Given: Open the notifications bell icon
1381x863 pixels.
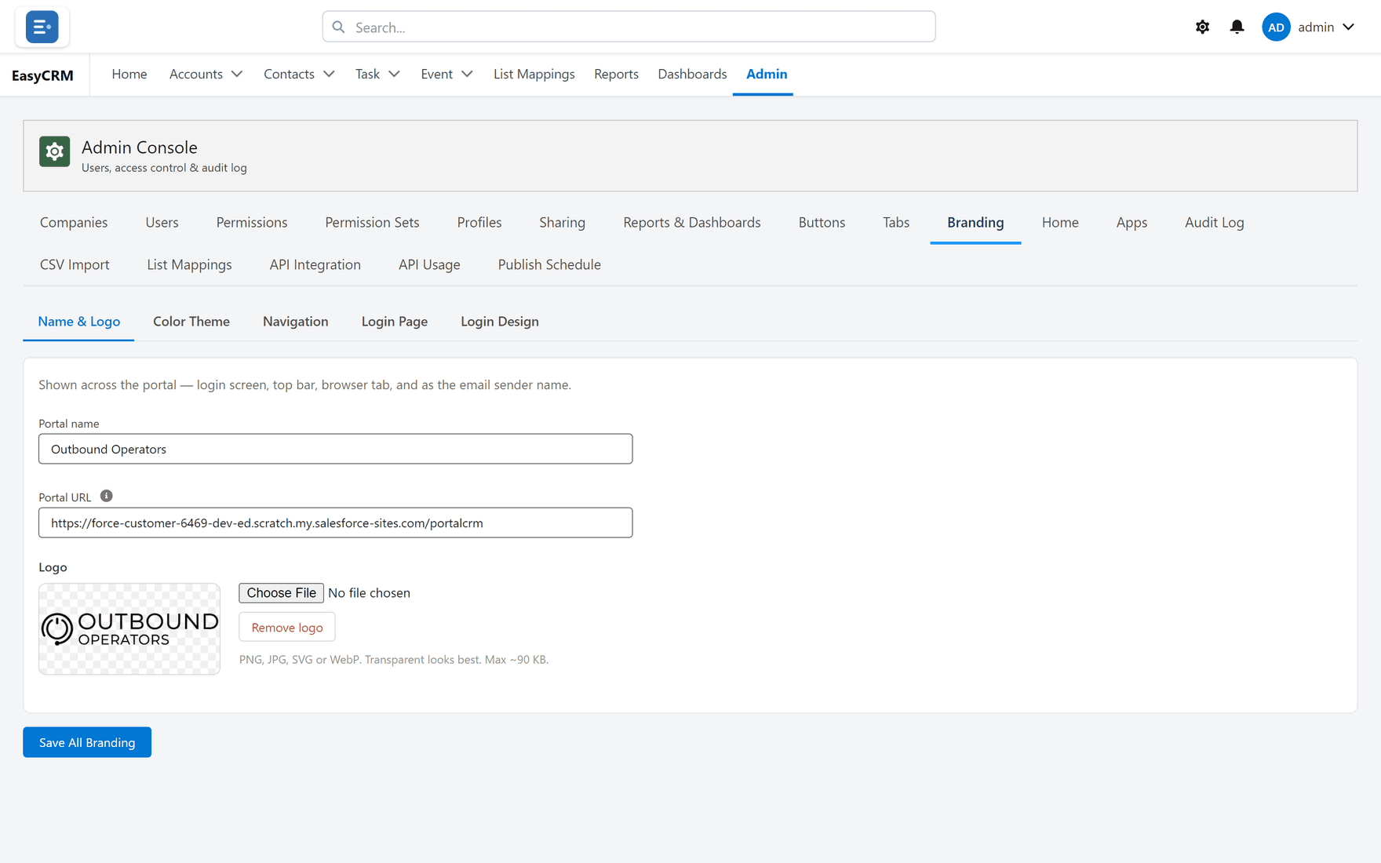Looking at the screenshot, I should [x=1237, y=27].
